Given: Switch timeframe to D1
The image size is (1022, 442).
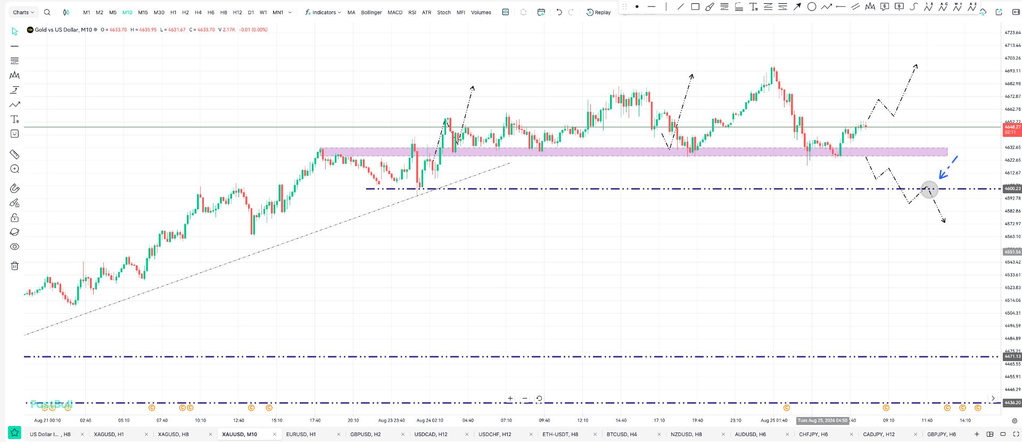Looking at the screenshot, I should [x=251, y=12].
